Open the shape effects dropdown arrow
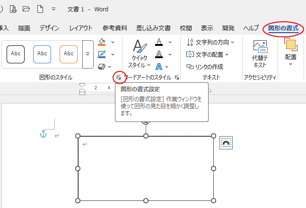 [110, 67]
